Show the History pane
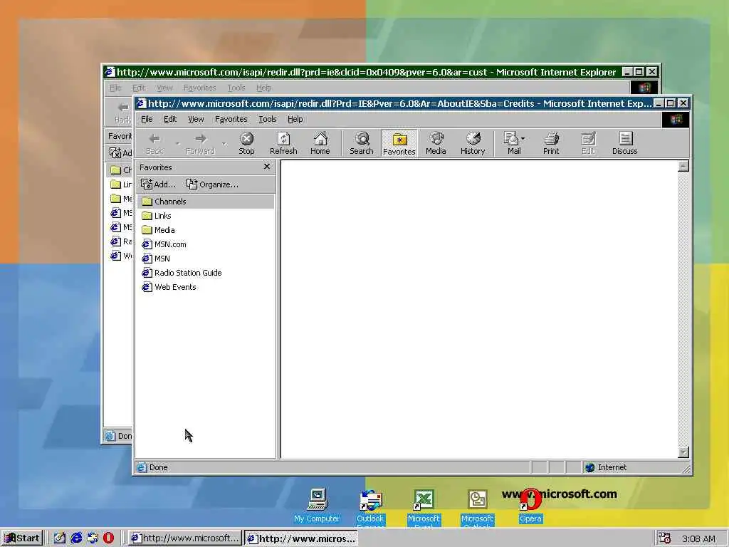Screen dimensions: 729x547 tap(473, 143)
